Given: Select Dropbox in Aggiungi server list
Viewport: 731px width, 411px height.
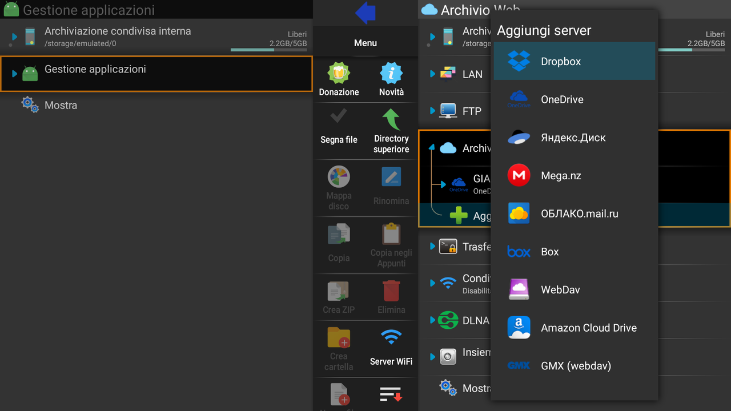Looking at the screenshot, I should [x=574, y=61].
